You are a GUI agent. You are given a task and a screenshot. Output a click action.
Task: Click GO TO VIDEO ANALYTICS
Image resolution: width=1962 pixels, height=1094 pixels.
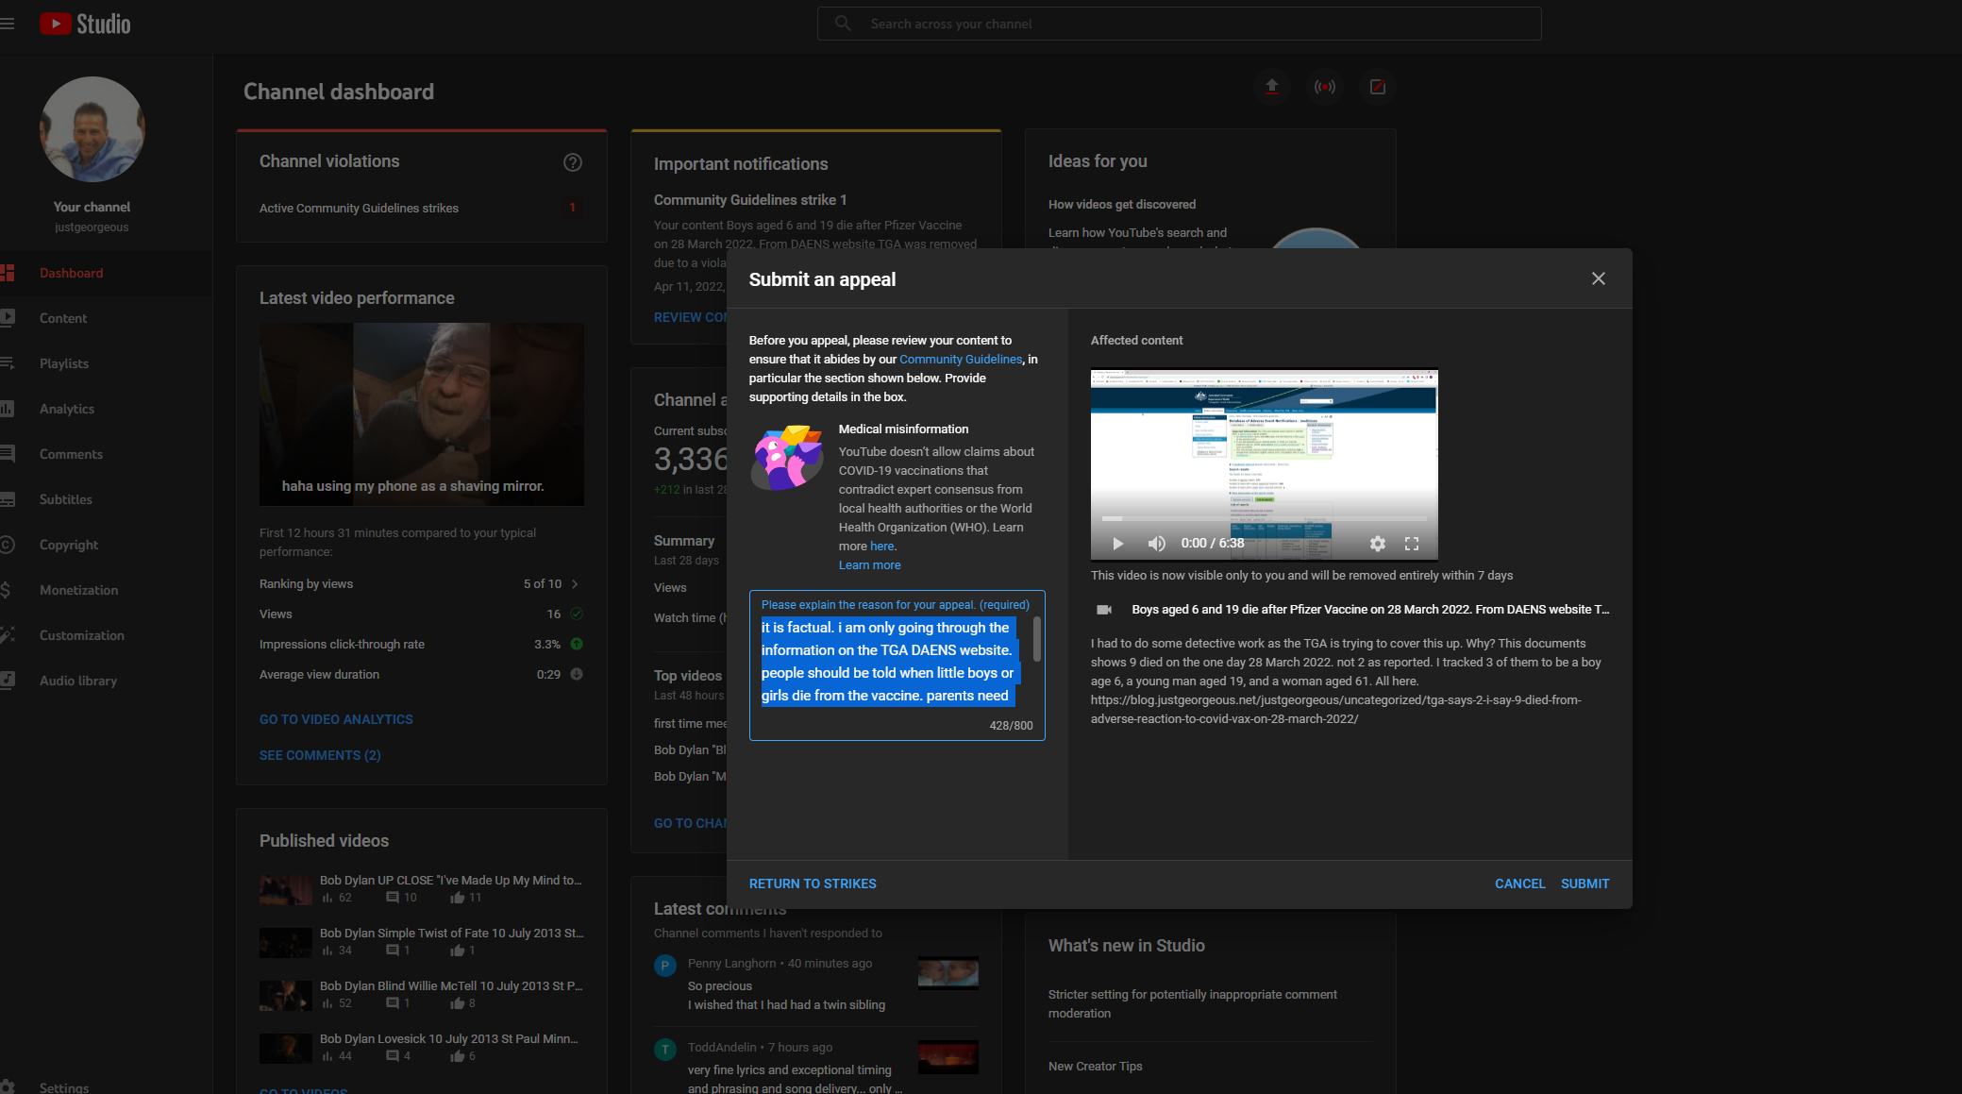point(336,719)
